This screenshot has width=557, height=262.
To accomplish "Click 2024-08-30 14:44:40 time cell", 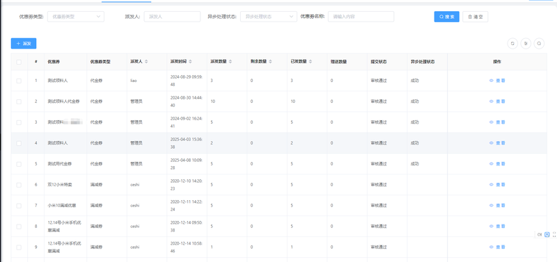I will pyautogui.click(x=187, y=101).
